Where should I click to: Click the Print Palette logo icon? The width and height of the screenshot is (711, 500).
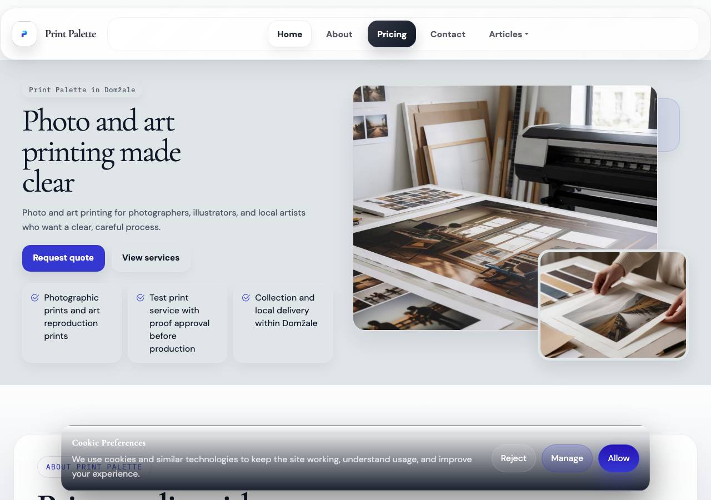(24, 34)
